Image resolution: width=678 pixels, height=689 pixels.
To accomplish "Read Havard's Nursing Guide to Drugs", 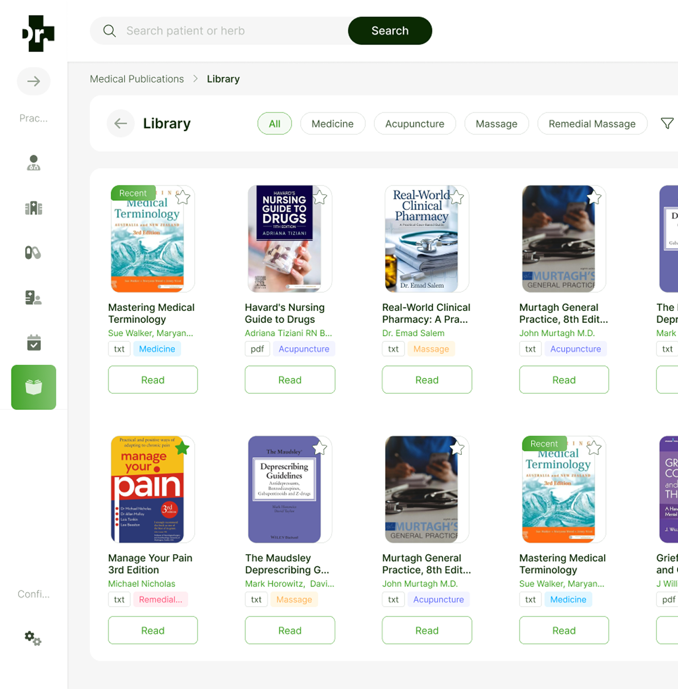I will coord(290,380).
